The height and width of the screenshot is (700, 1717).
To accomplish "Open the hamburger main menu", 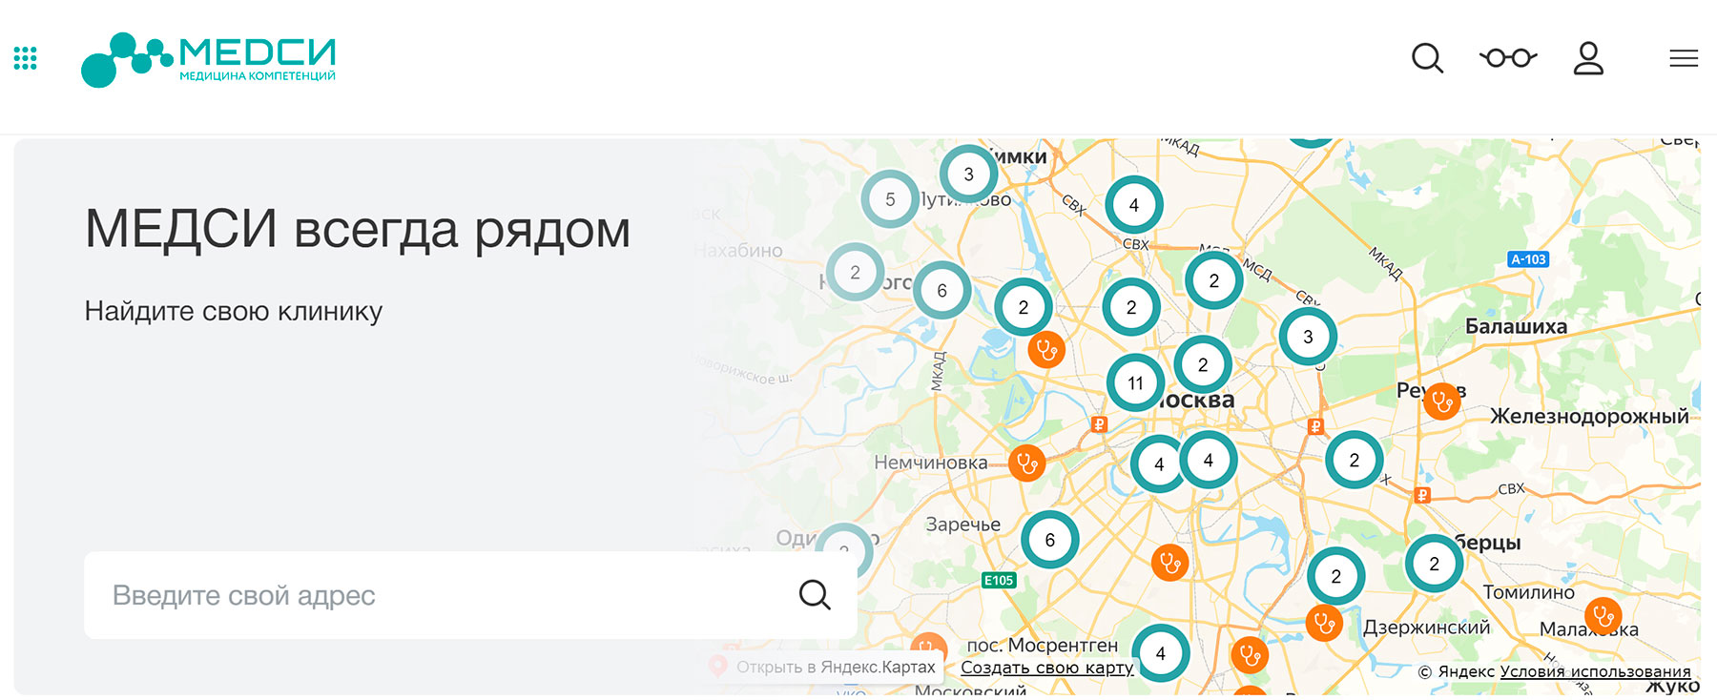I will 1684,59.
